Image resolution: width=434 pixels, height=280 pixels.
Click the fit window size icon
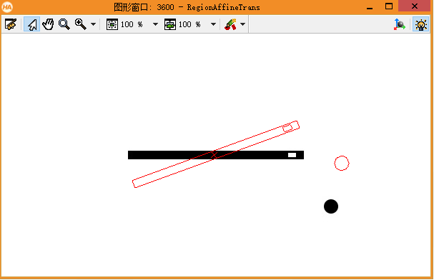coord(112,24)
